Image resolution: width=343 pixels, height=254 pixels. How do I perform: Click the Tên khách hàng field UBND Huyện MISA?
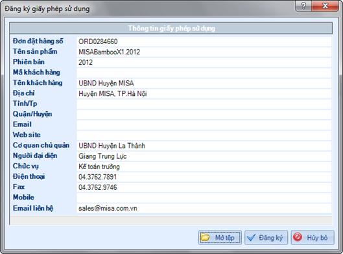coord(204,84)
